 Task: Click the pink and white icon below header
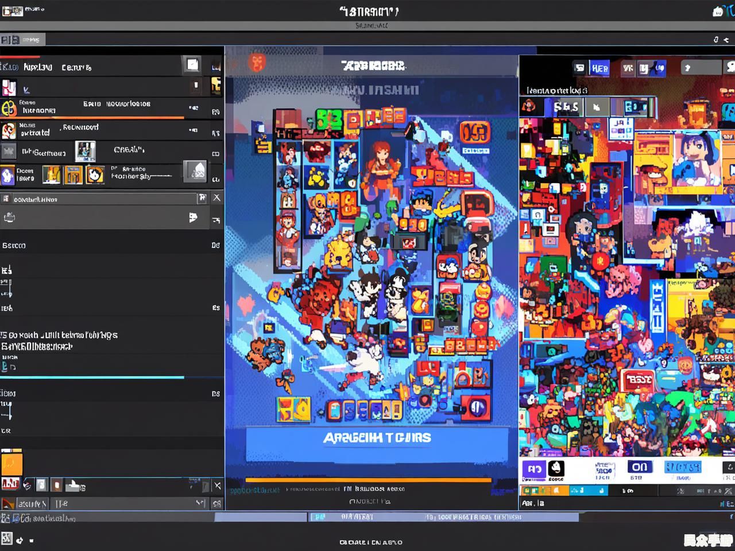[x=9, y=88]
